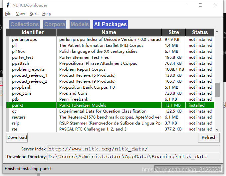The width and height of the screenshot is (226, 176).
Task: Select the perluniprops package row
Action: tap(110, 40)
